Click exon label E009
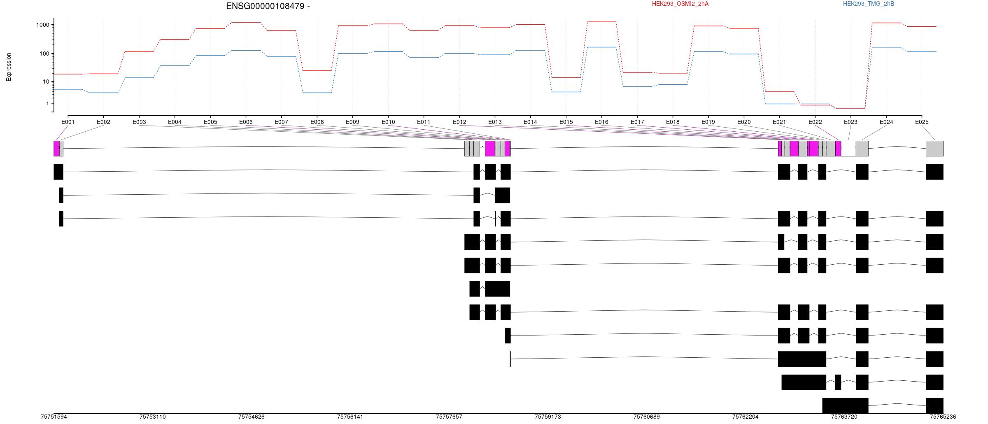The height and width of the screenshot is (424, 988). (x=352, y=122)
